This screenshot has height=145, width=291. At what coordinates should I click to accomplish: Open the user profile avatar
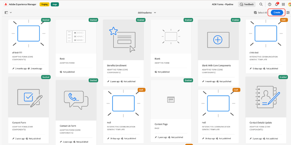[x=289, y=4]
